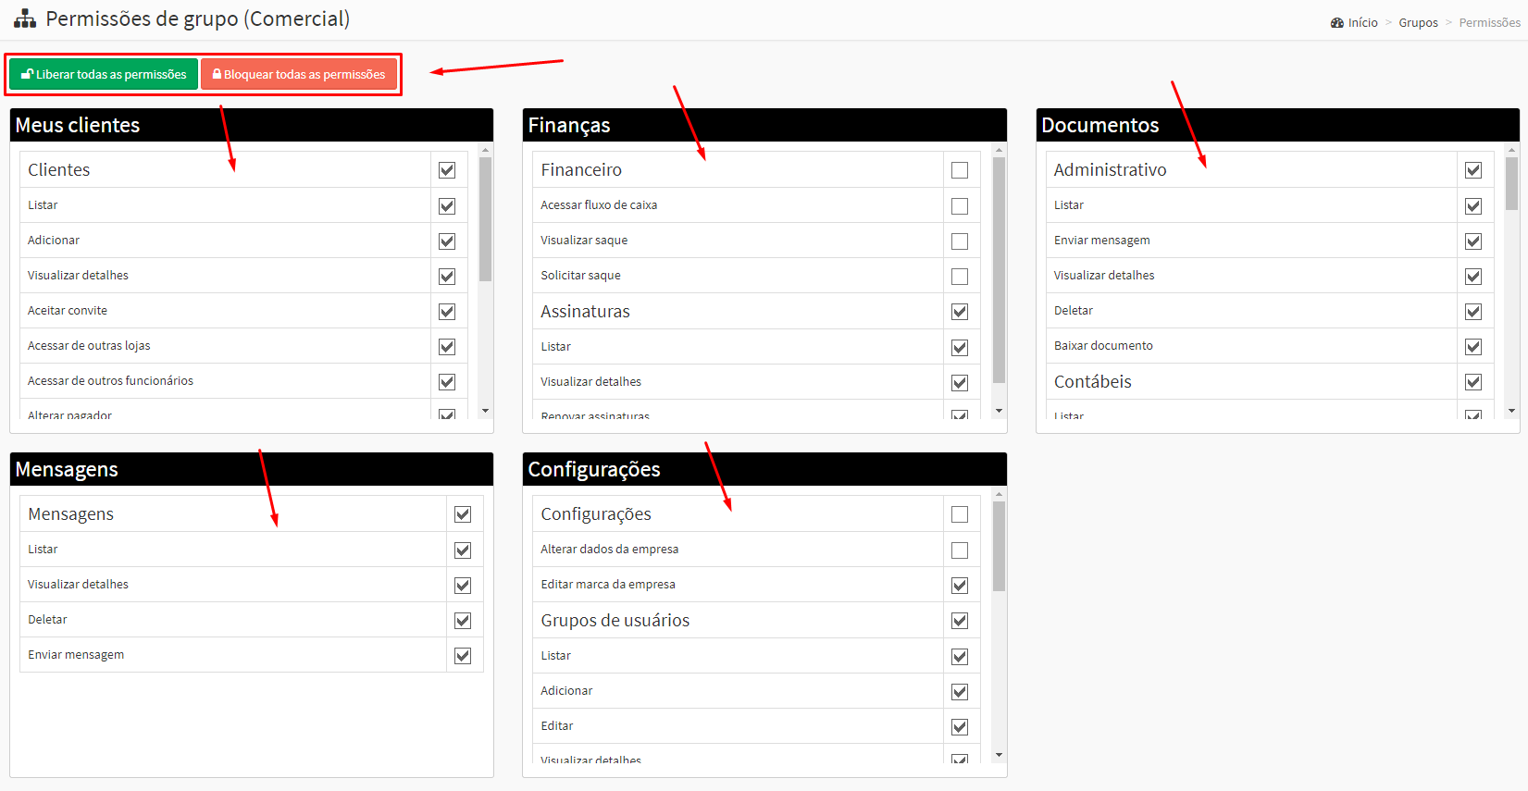Check the Alterar dados da empresa permission
1528x791 pixels.
960,550
